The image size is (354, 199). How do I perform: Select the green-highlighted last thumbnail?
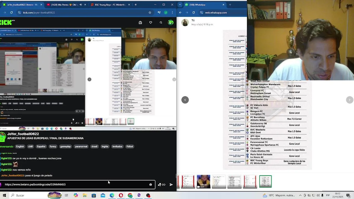coord(265,182)
